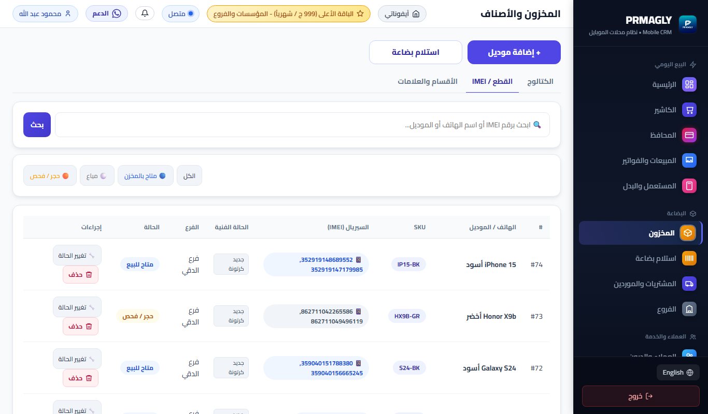Switch to القطع / IMEI tab

(492, 82)
